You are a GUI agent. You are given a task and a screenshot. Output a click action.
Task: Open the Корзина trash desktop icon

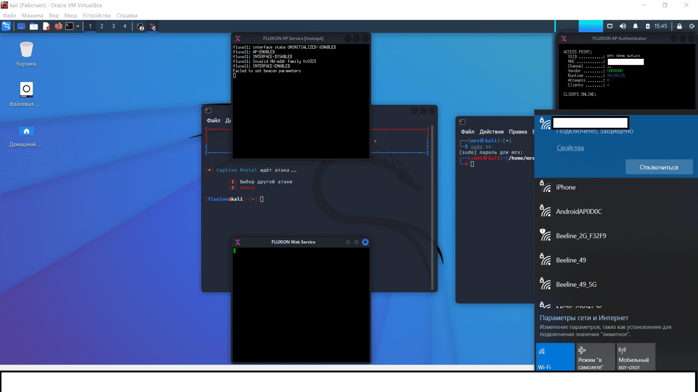tap(27, 54)
